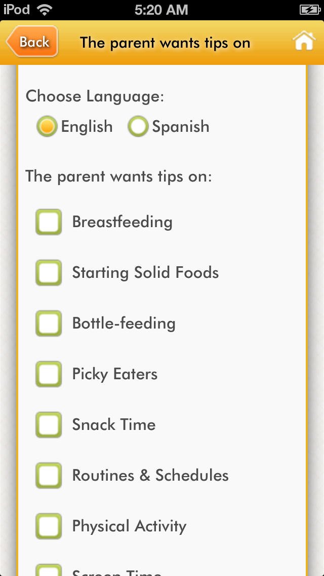324x576 pixels.
Task: Choose the Spanish language radio button
Action: click(138, 126)
